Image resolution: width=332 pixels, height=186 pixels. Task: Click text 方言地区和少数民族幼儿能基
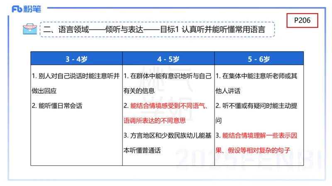[171, 136]
